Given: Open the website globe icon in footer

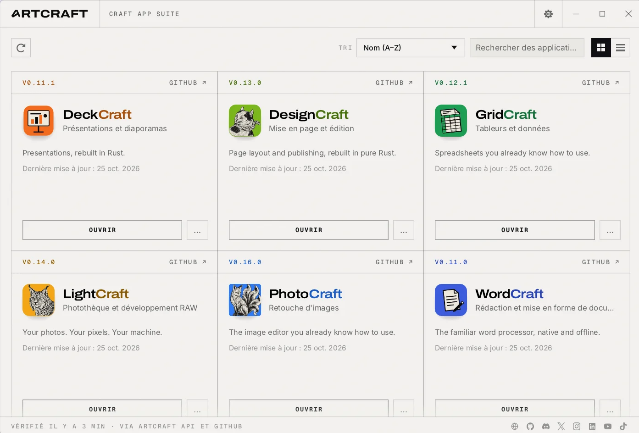Looking at the screenshot, I should [x=515, y=427].
